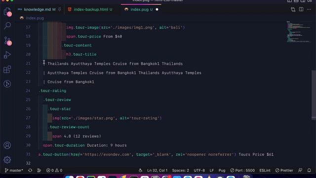Click the span.tour-price From $40 text
Image resolution: width=316 pixels, height=178 pixels.
[x=94, y=37]
